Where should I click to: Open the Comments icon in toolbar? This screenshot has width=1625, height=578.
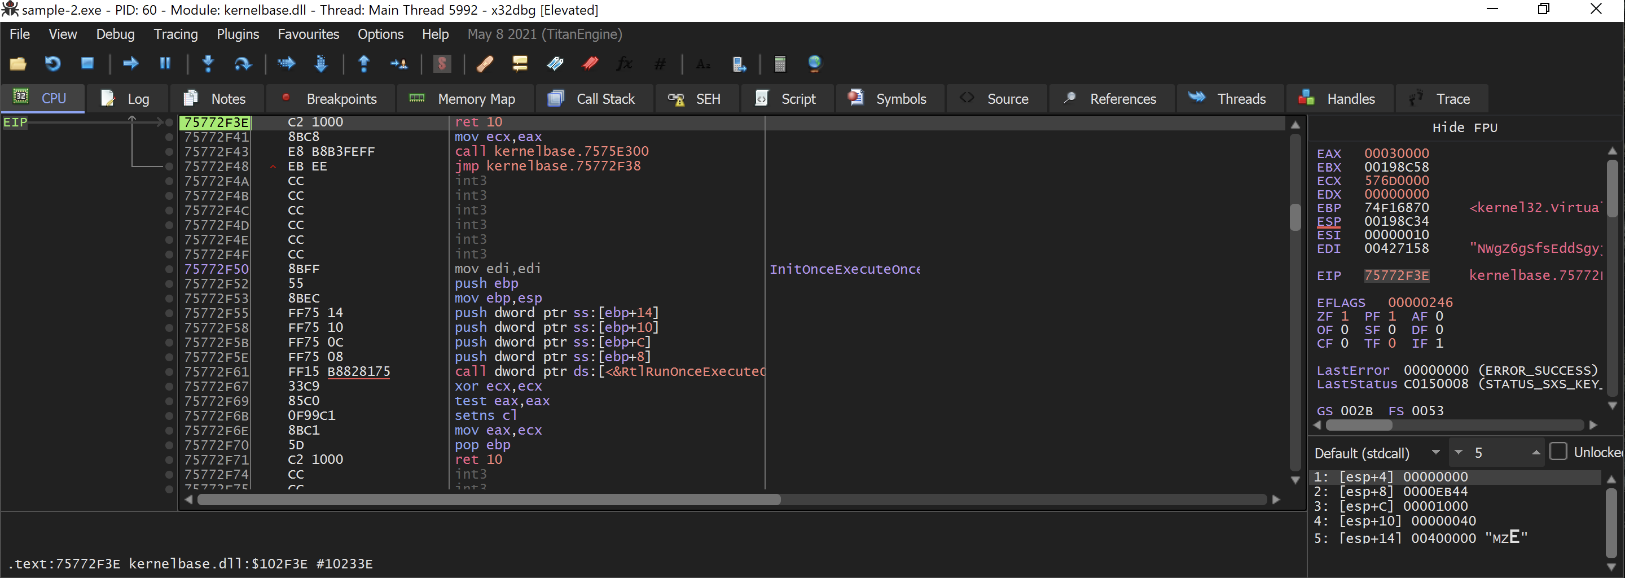(520, 64)
